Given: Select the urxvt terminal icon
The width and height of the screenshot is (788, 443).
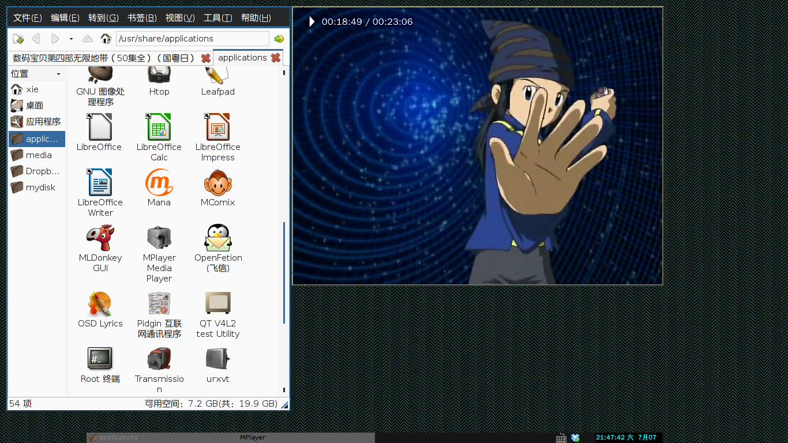Looking at the screenshot, I should coord(217,359).
